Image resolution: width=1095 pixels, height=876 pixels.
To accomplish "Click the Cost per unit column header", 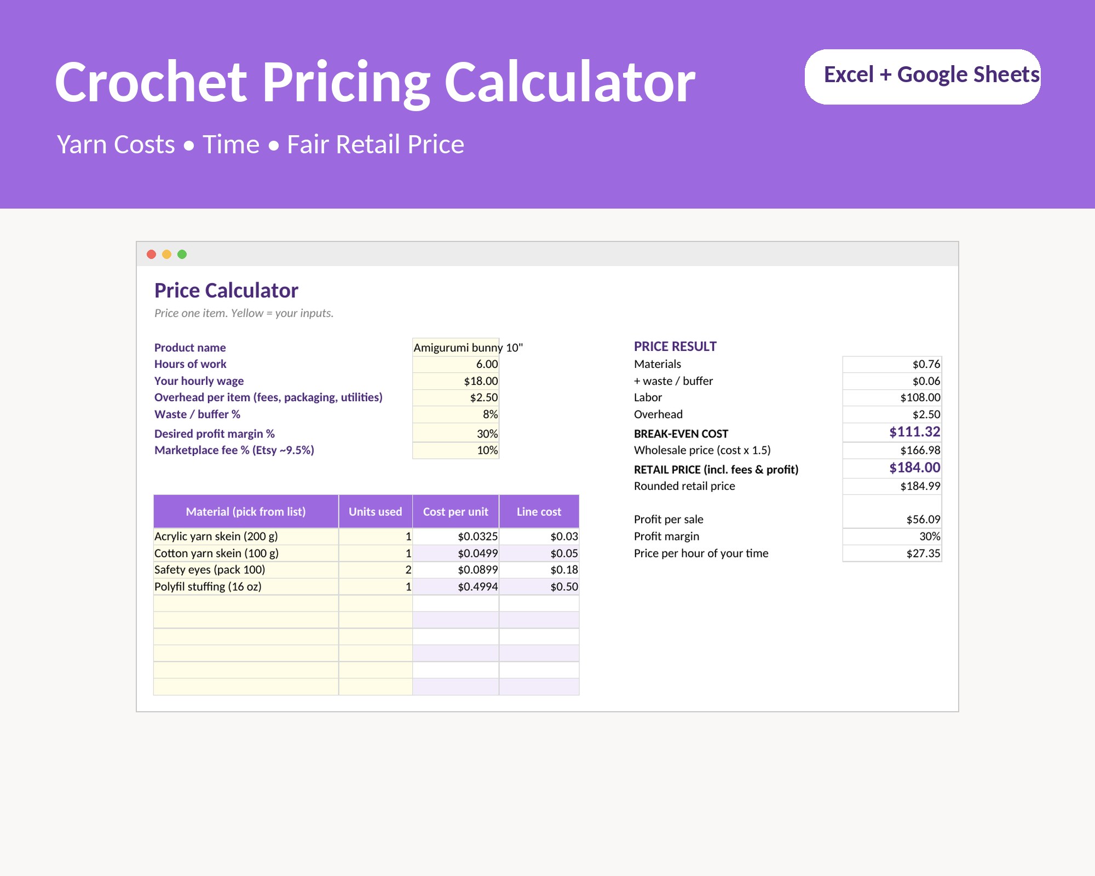I will click(x=456, y=511).
